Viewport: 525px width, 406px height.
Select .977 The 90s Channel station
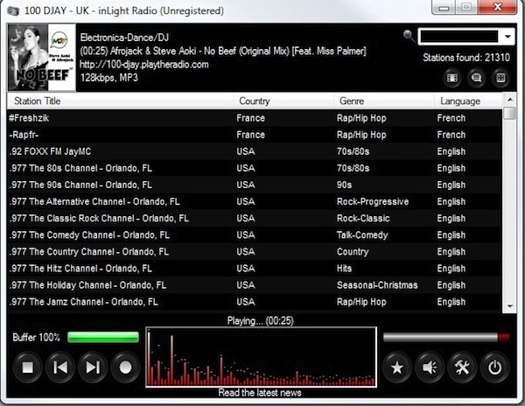(255, 185)
